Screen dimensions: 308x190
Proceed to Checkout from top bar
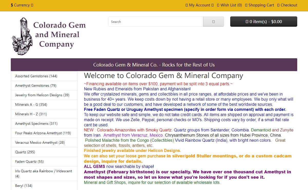tap(287, 5)
